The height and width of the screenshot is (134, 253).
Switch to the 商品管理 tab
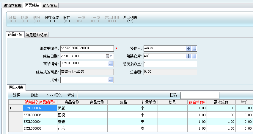point(50,6)
